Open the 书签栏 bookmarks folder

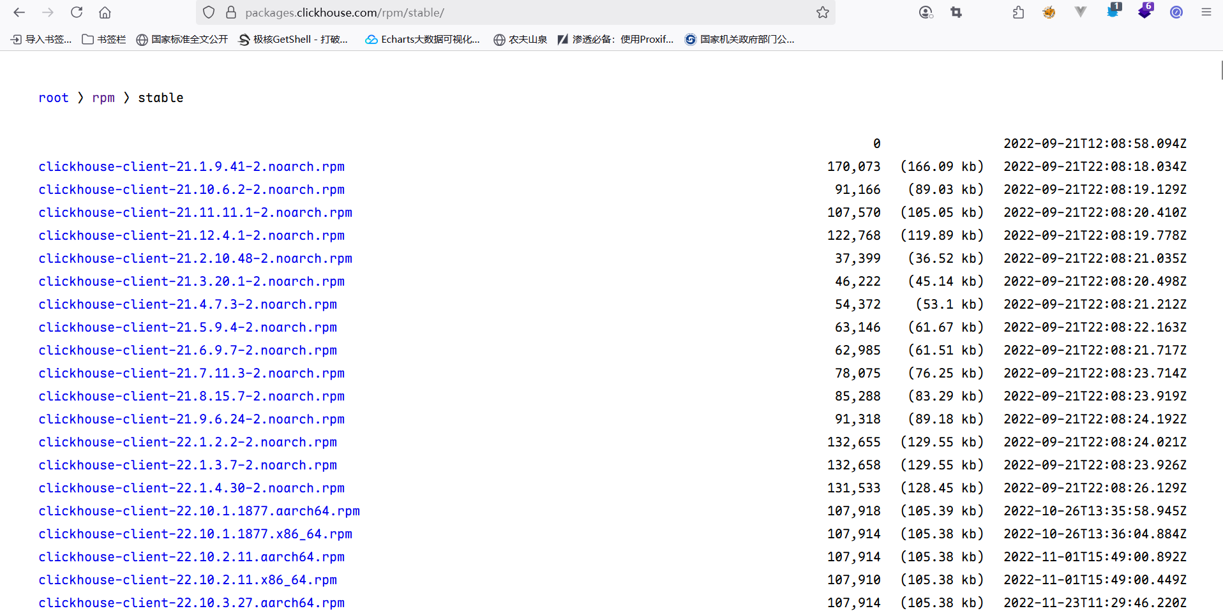[104, 40]
